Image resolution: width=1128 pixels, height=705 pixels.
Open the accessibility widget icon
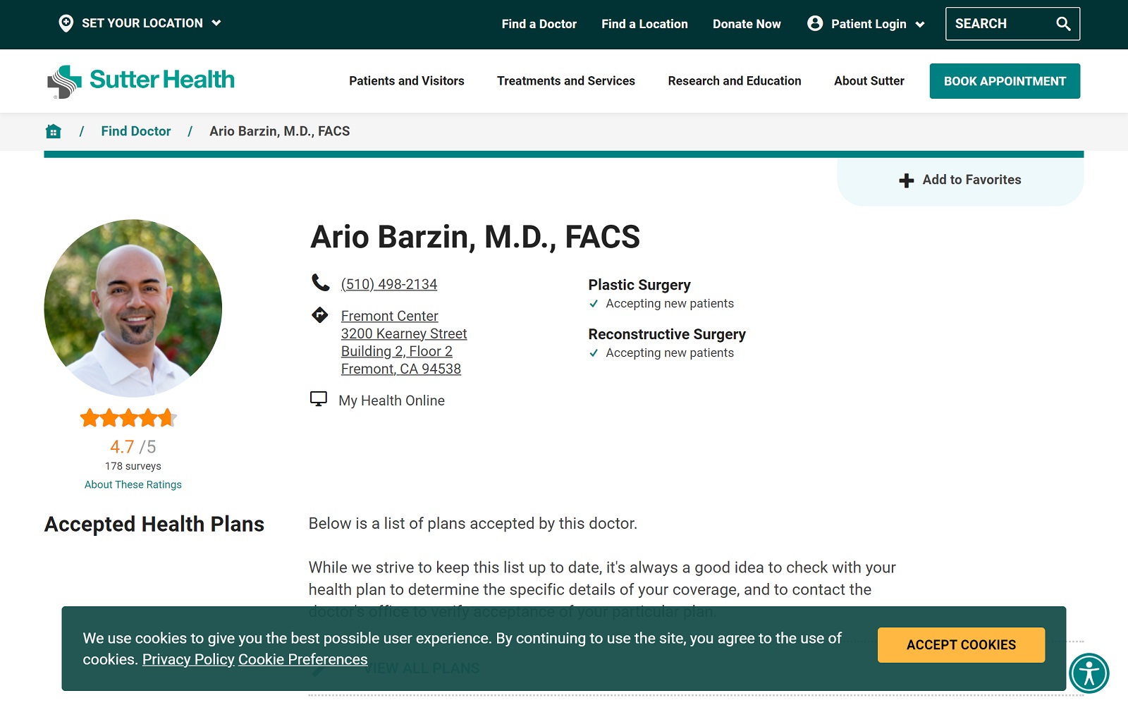[x=1089, y=673]
